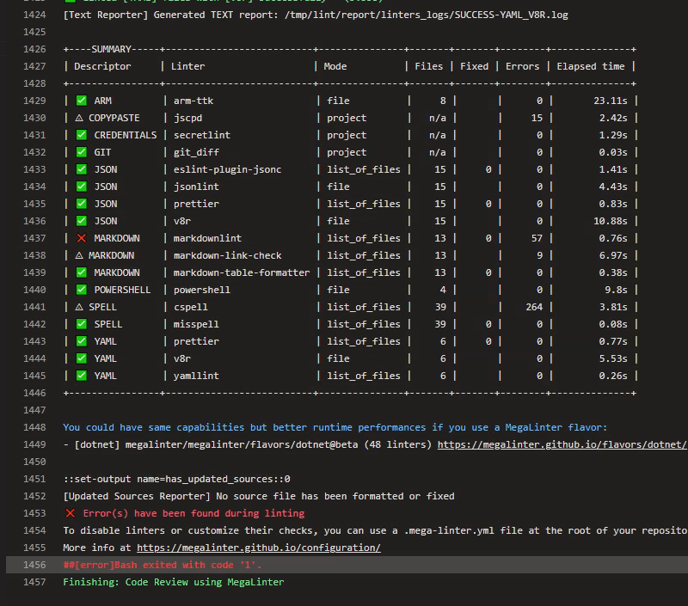Click the green check on the misspell row
688x606 pixels.
pyautogui.click(x=81, y=324)
